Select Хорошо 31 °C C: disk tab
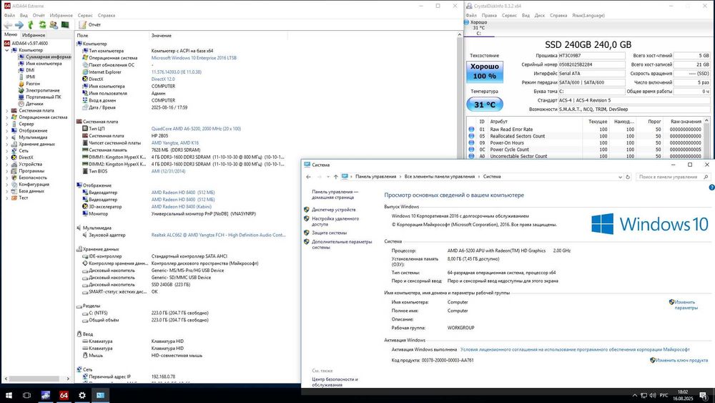This screenshot has height=403, width=715. [478, 27]
